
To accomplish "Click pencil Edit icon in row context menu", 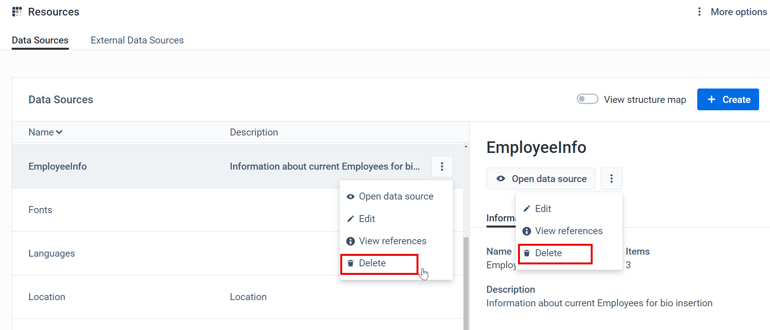I will 350,219.
